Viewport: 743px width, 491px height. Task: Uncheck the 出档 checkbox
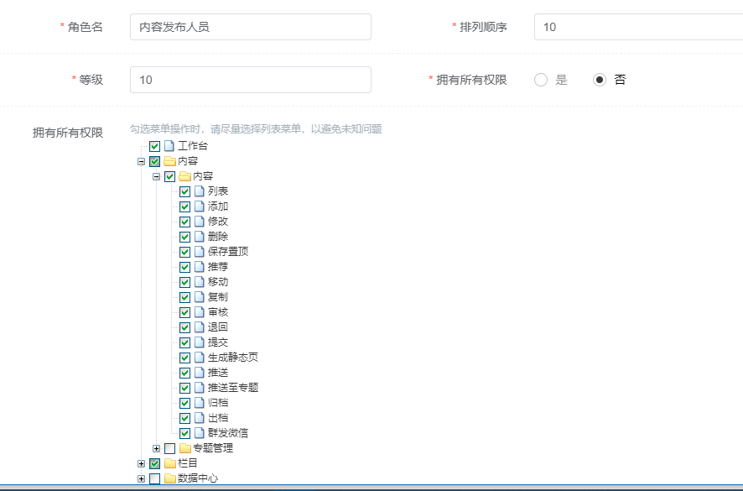184,419
